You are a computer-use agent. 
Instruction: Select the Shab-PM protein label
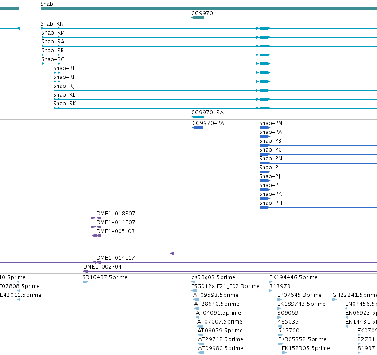[271, 123]
